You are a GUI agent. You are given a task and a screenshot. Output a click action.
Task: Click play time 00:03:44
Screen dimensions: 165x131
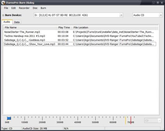coord(63,44)
